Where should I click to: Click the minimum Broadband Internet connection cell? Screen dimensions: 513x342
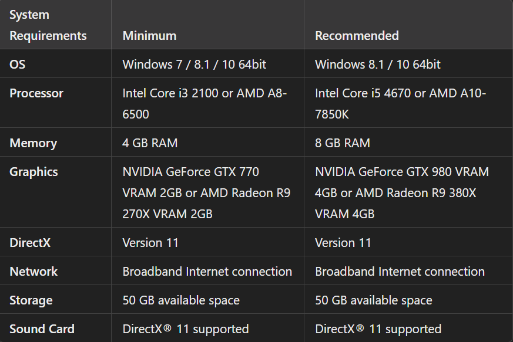tap(207, 272)
